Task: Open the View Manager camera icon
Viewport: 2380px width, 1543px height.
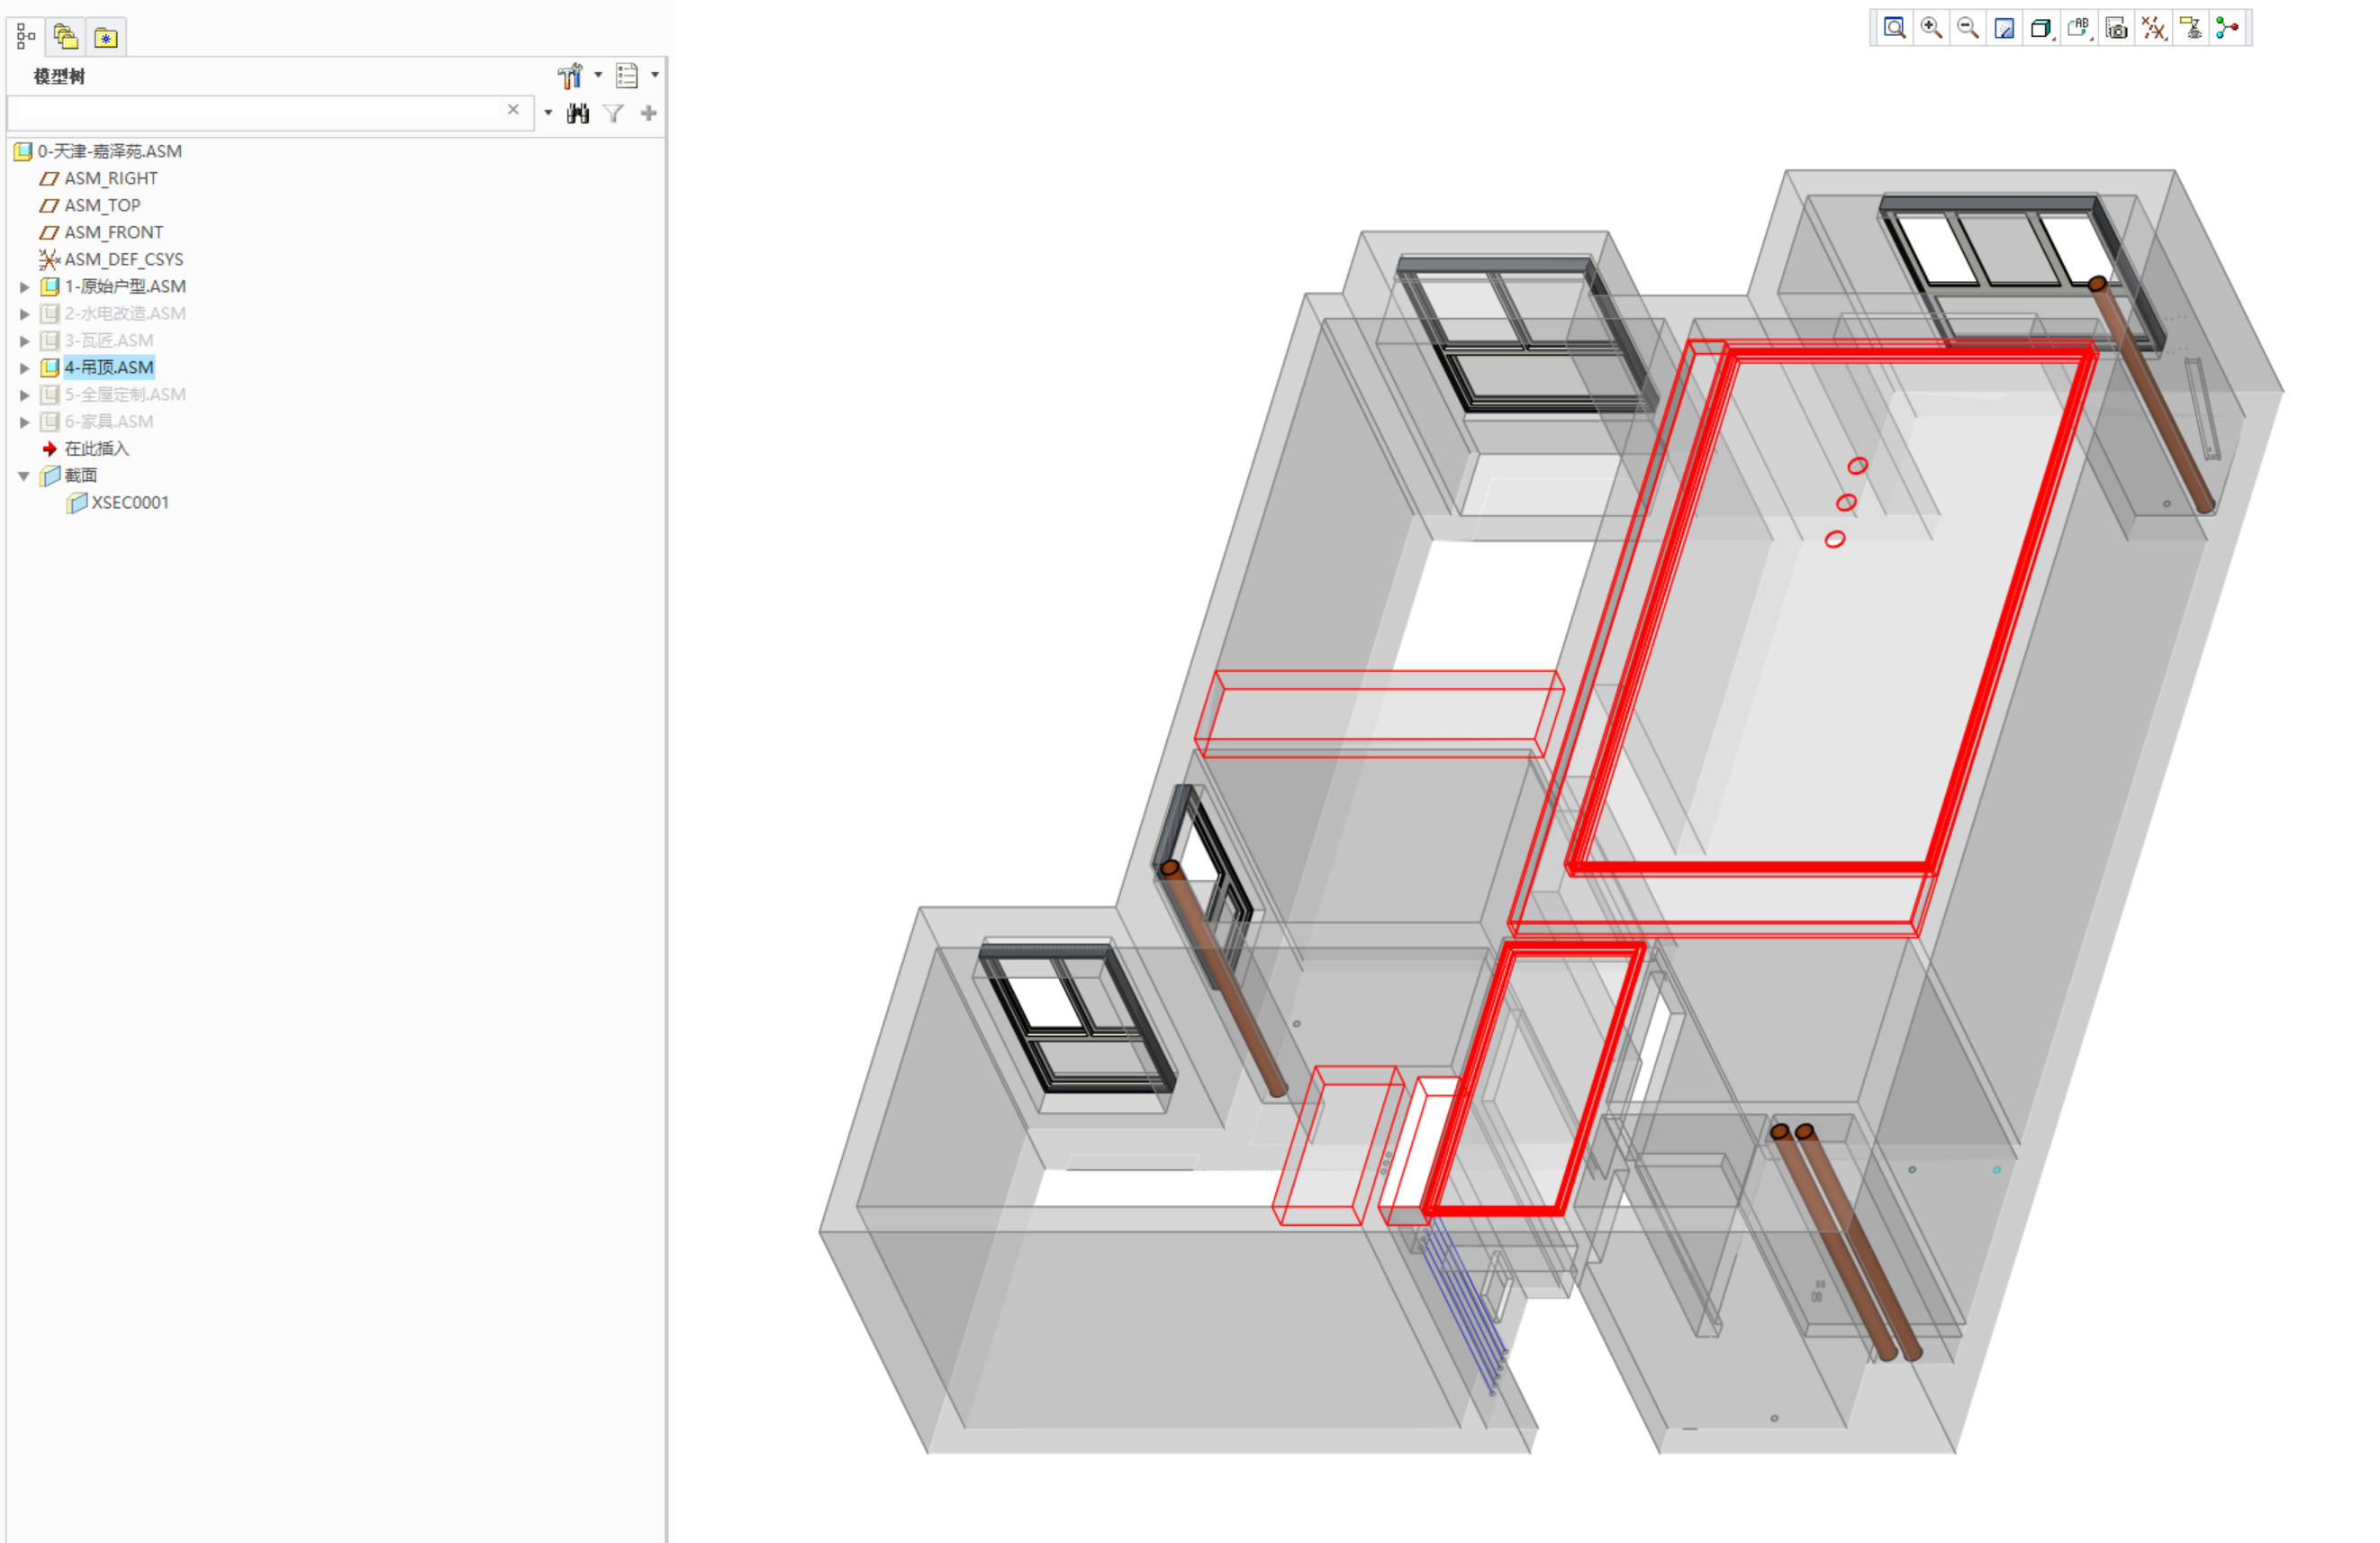Action: pyautogui.click(x=2116, y=28)
